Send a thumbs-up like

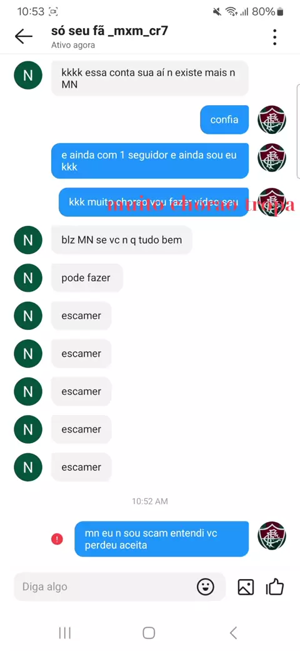(274, 587)
